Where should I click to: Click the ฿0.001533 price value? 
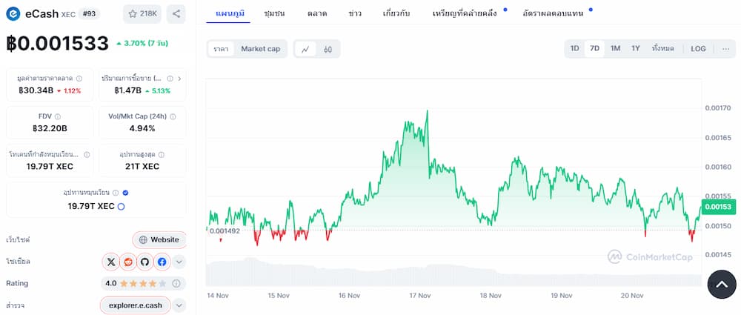[58, 43]
